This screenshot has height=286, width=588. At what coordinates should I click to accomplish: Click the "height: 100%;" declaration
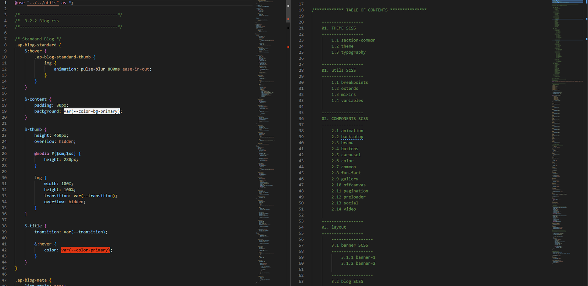point(60,190)
